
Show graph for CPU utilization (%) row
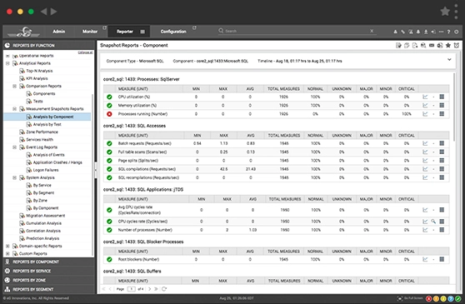click(425, 97)
